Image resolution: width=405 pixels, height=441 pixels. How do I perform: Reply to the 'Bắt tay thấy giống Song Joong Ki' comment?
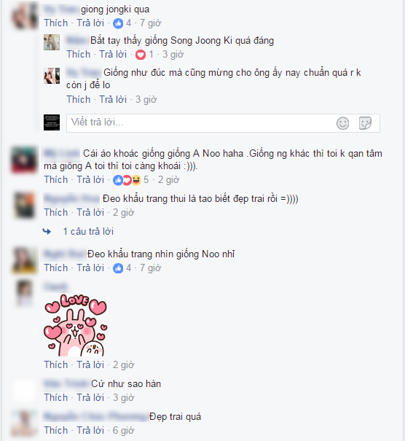[x=113, y=54]
